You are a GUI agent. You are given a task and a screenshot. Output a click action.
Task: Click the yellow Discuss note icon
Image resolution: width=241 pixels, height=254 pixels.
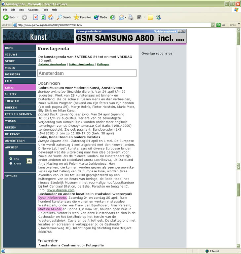(150, 17)
